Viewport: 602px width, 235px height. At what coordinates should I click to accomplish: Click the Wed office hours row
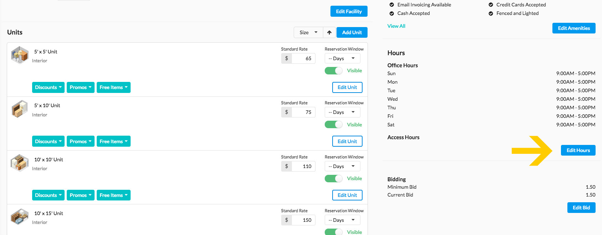(491, 99)
